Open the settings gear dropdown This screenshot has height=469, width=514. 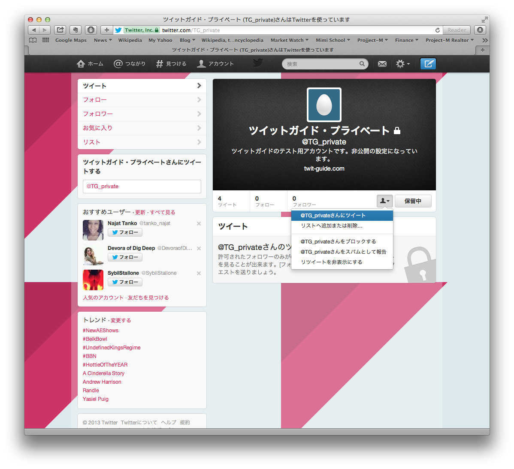click(402, 64)
